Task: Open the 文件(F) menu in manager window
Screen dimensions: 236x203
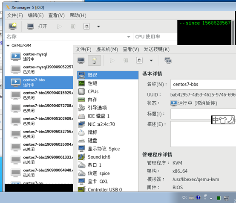Action: pyautogui.click(x=15, y=15)
